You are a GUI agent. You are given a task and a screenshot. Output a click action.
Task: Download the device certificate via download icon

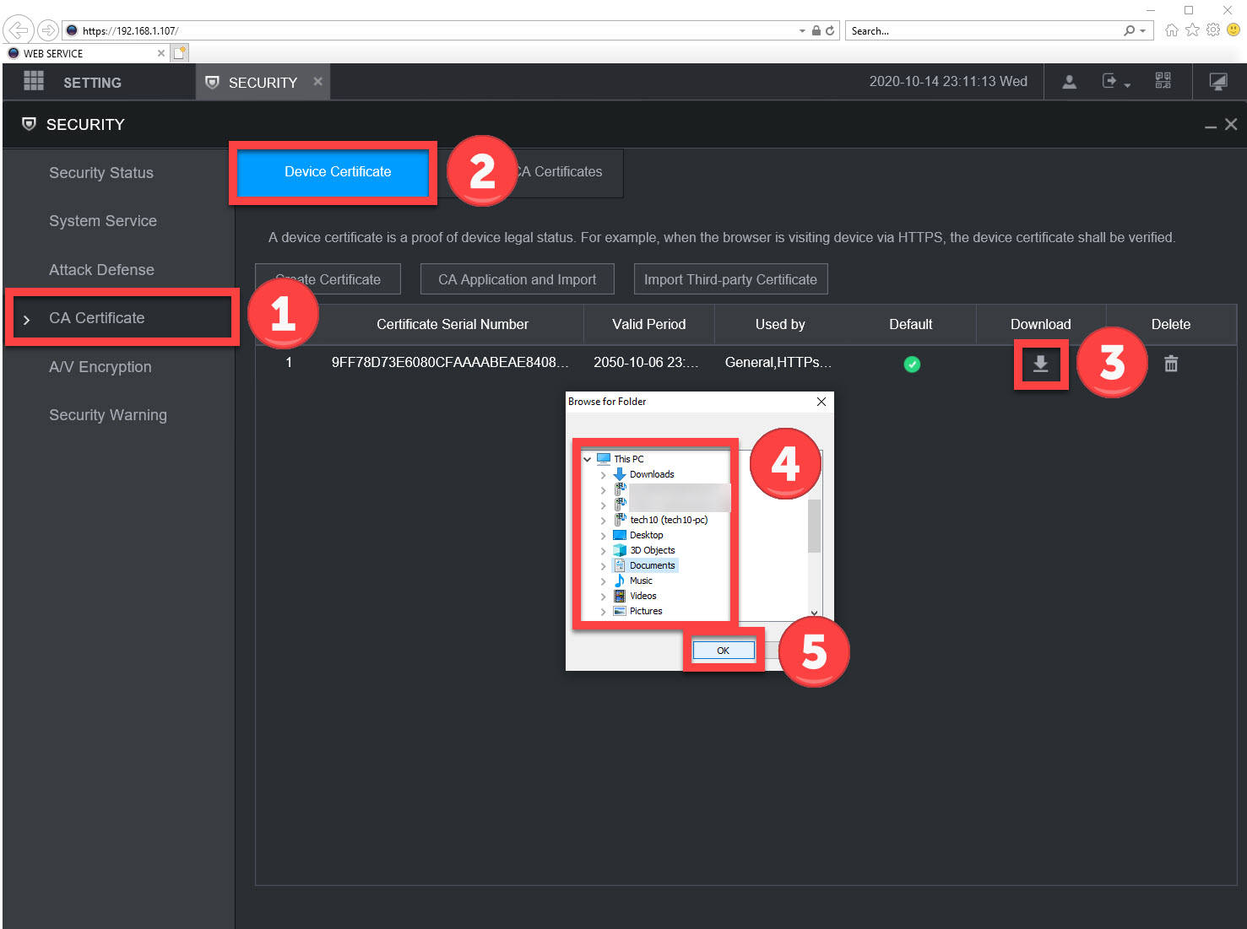click(1040, 364)
